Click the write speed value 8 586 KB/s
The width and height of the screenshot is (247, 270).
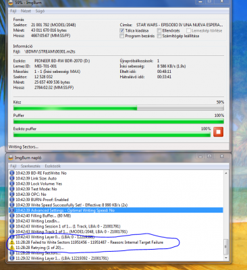point(171,66)
